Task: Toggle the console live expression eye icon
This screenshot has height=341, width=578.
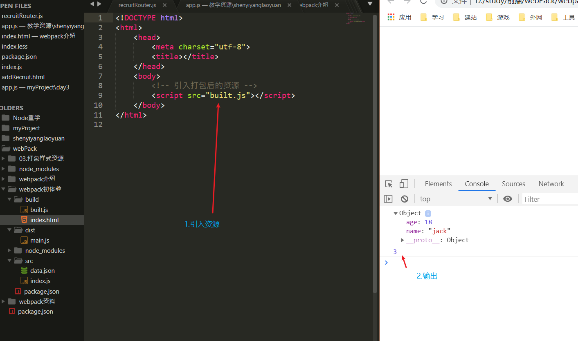Action: click(508, 199)
